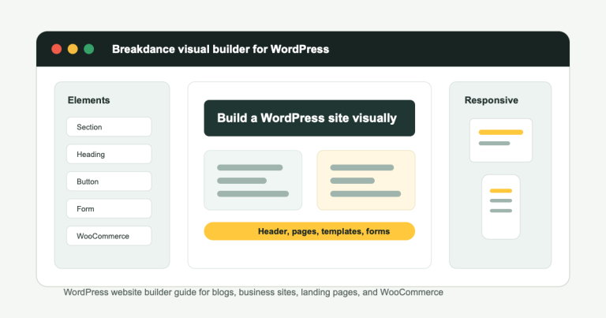
Task: Choose the Button element
Action: pos(109,181)
